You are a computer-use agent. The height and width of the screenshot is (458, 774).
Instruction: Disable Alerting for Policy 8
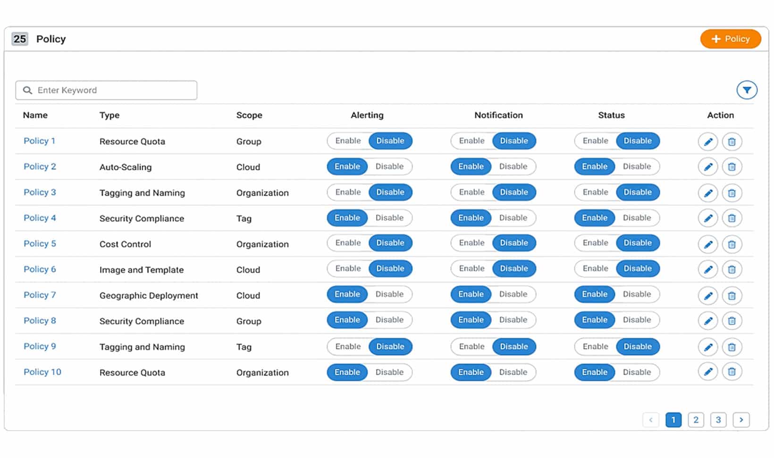(x=389, y=320)
